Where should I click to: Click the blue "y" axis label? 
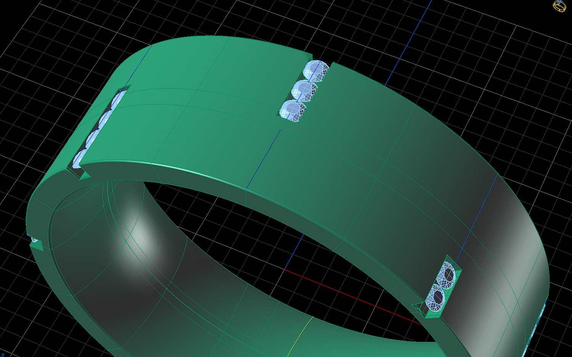[x=2, y=354]
